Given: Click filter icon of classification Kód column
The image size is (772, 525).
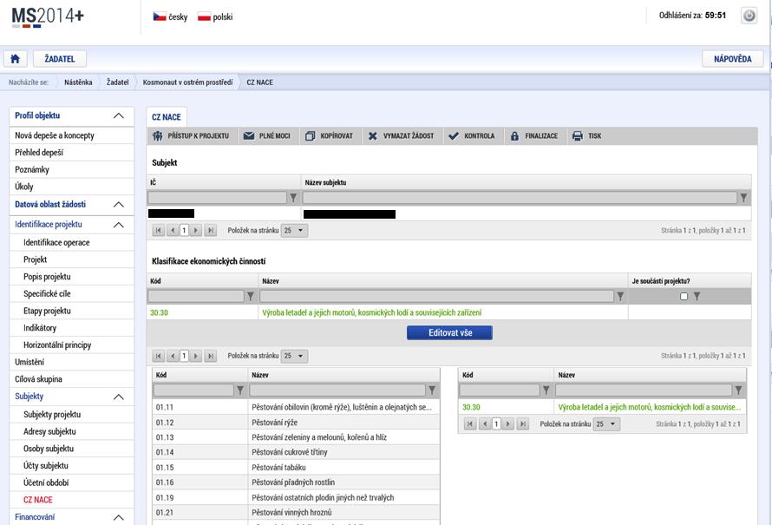Looking at the screenshot, I should [x=251, y=296].
